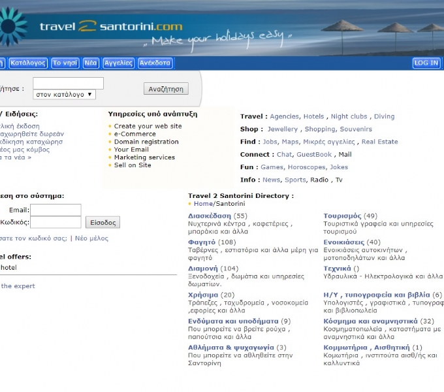Click the travel2santorini.com logo

pyautogui.click(x=111, y=26)
